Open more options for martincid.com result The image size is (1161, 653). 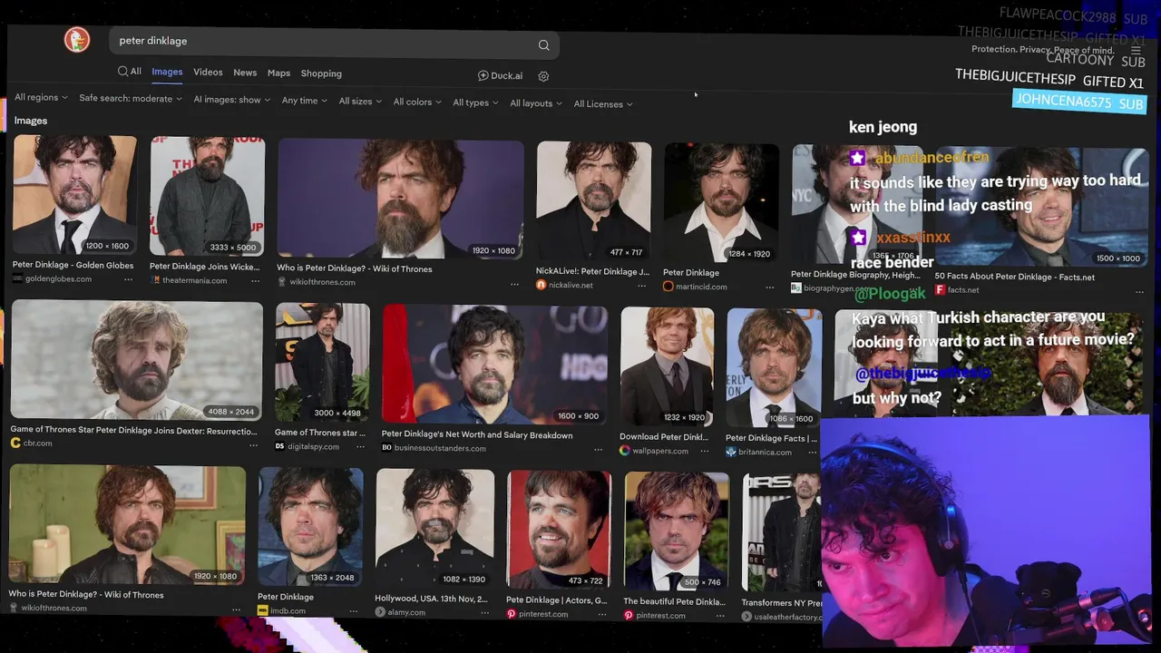[769, 288]
